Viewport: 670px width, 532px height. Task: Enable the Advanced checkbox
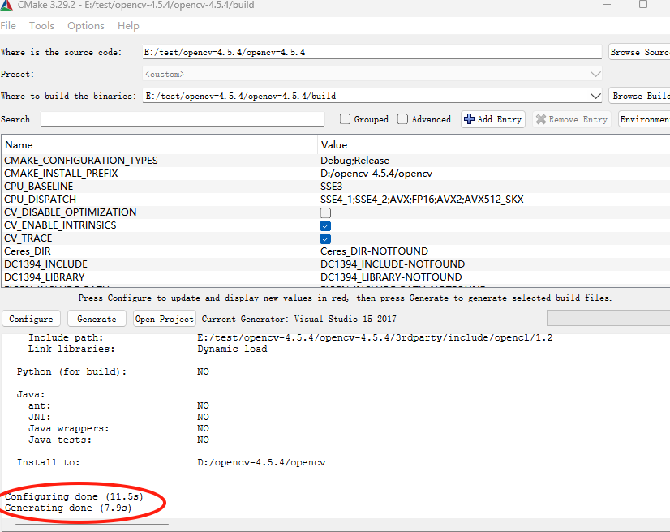tap(402, 118)
